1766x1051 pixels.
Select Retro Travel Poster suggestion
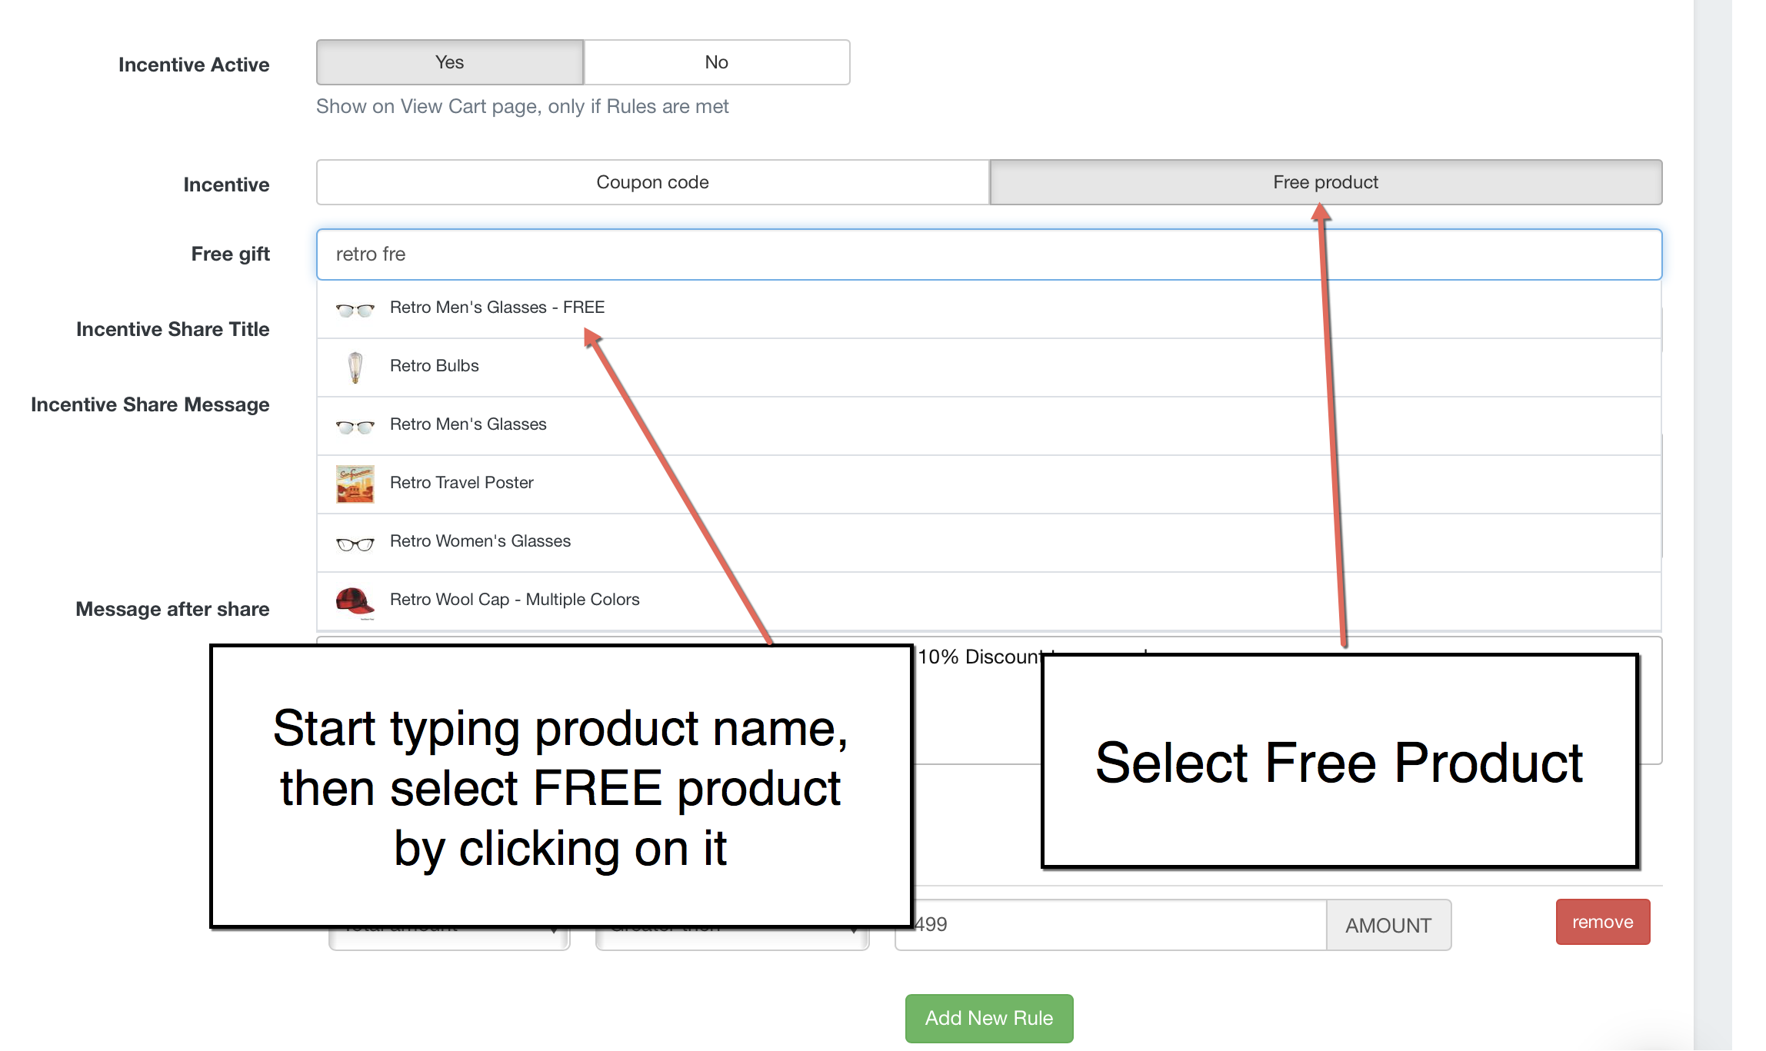(x=989, y=484)
